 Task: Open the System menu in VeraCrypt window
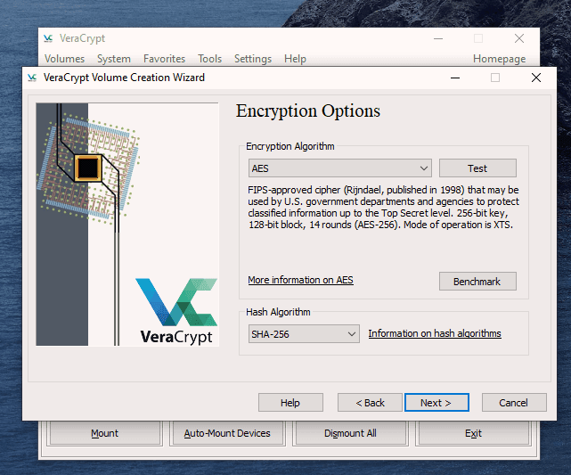click(x=114, y=59)
